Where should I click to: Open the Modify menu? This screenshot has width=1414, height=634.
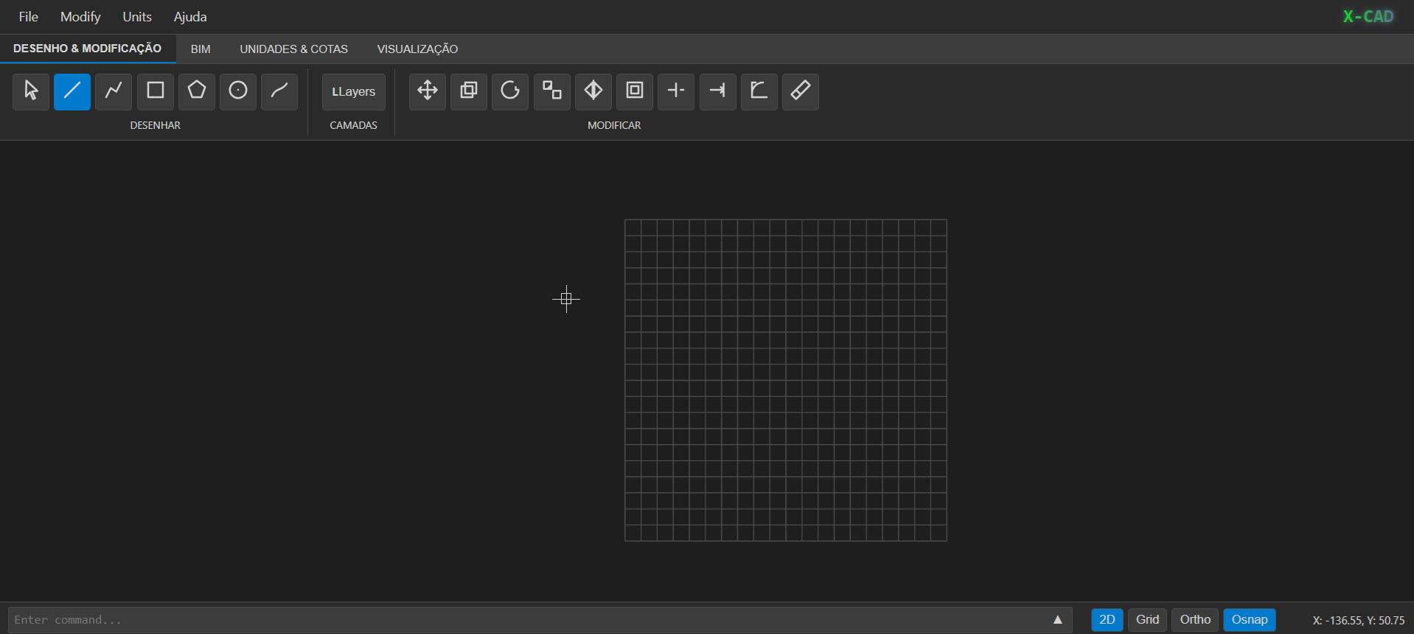(80, 16)
